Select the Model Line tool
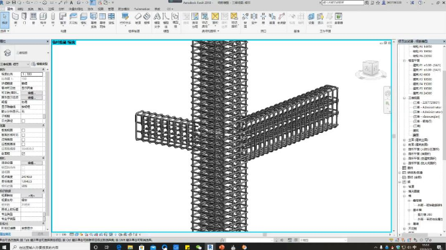Image resolution: width=446 pixels, height=250 pixels. [166, 21]
